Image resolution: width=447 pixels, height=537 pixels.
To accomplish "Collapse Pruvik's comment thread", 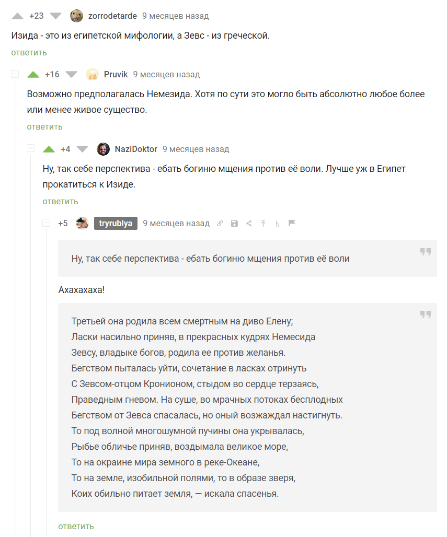I will [x=15, y=74].
